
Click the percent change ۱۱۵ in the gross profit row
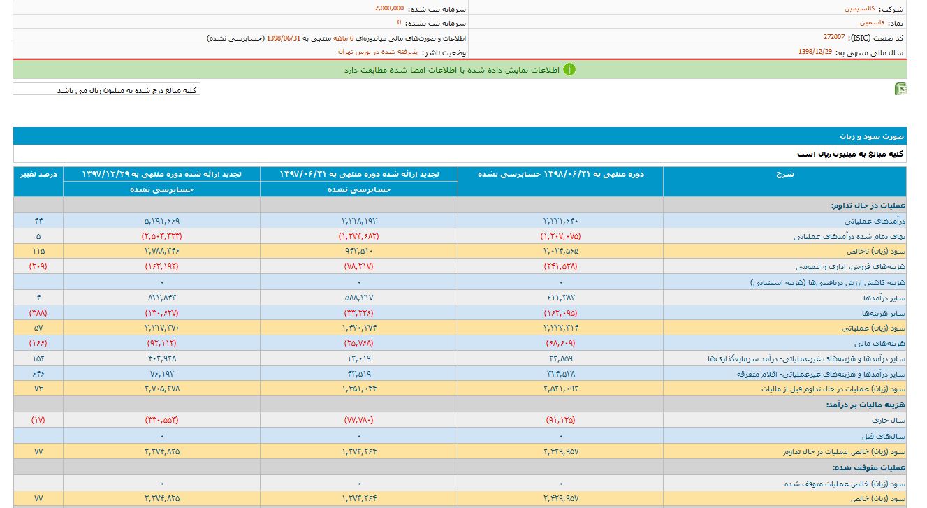click(x=38, y=252)
